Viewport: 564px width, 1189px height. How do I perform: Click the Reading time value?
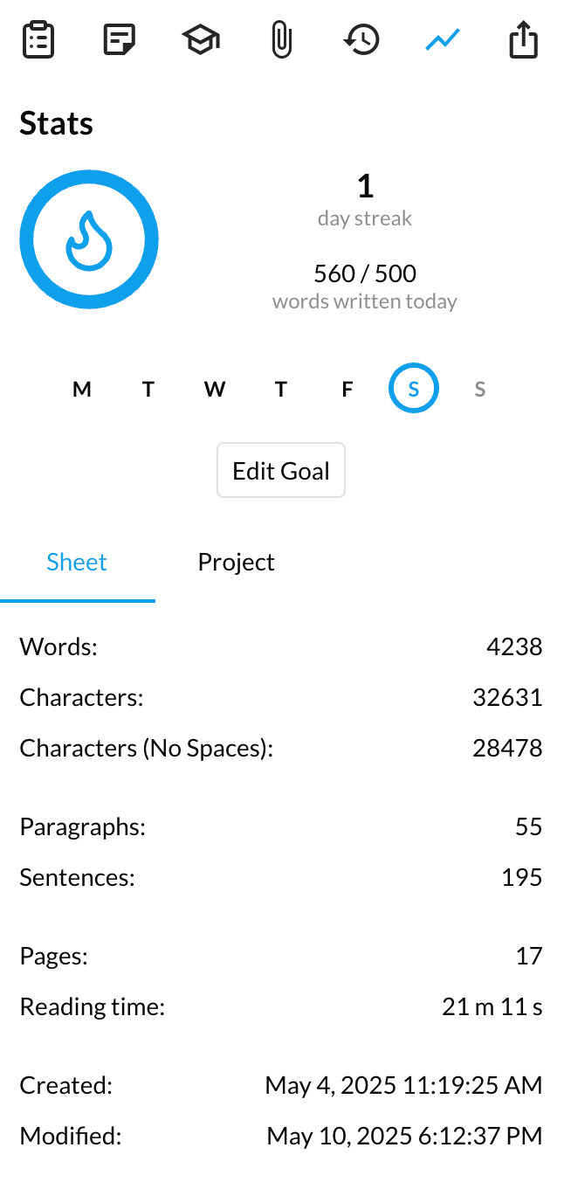point(492,1007)
